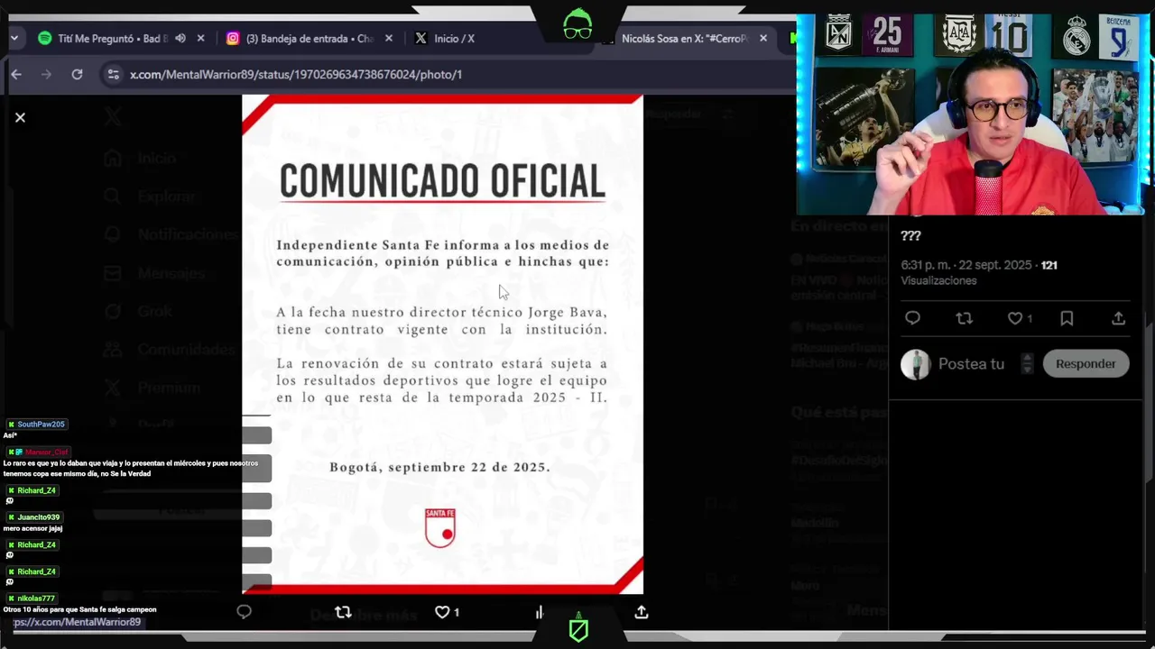1155x649 pixels.
Task: Close the Tití Me Preguntó tab
Action: tap(200, 39)
